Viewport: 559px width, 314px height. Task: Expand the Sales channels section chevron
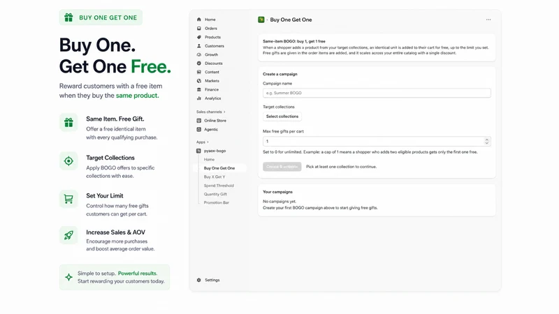[x=224, y=112]
